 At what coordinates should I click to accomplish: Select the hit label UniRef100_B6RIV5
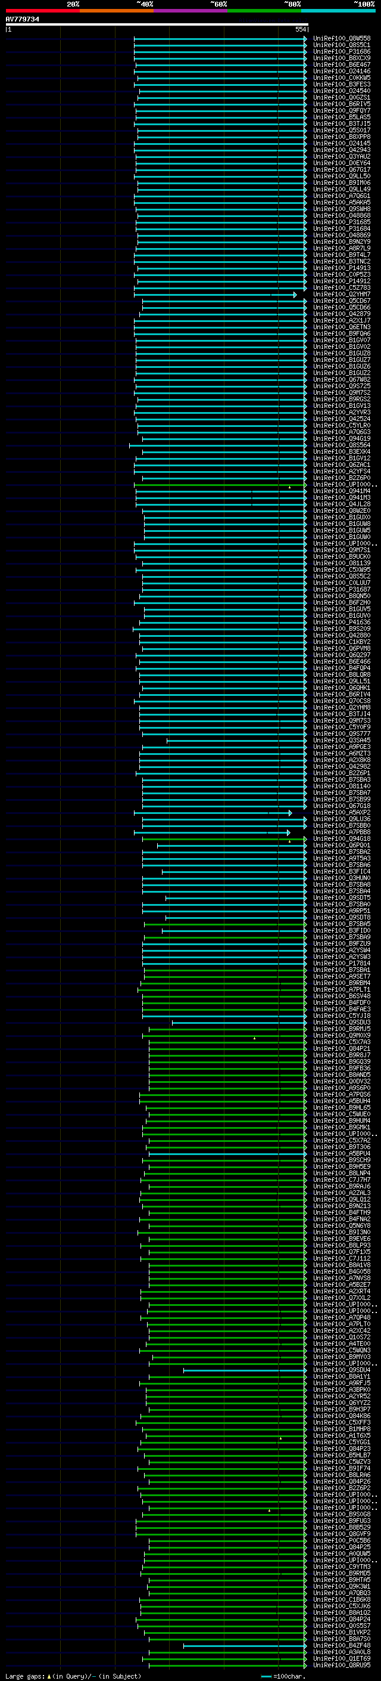(341, 104)
